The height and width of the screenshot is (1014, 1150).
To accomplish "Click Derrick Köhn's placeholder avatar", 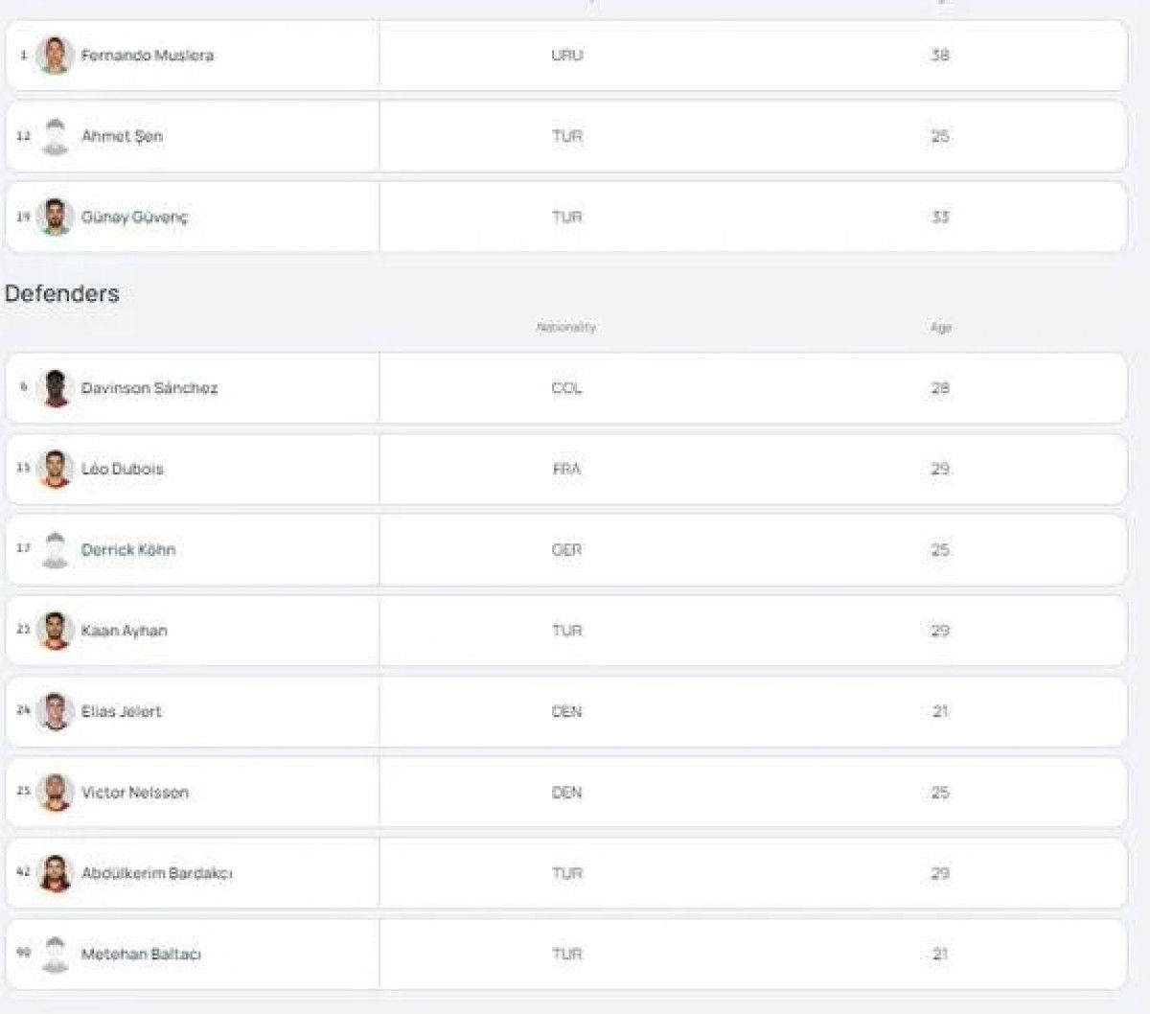I will (x=55, y=550).
